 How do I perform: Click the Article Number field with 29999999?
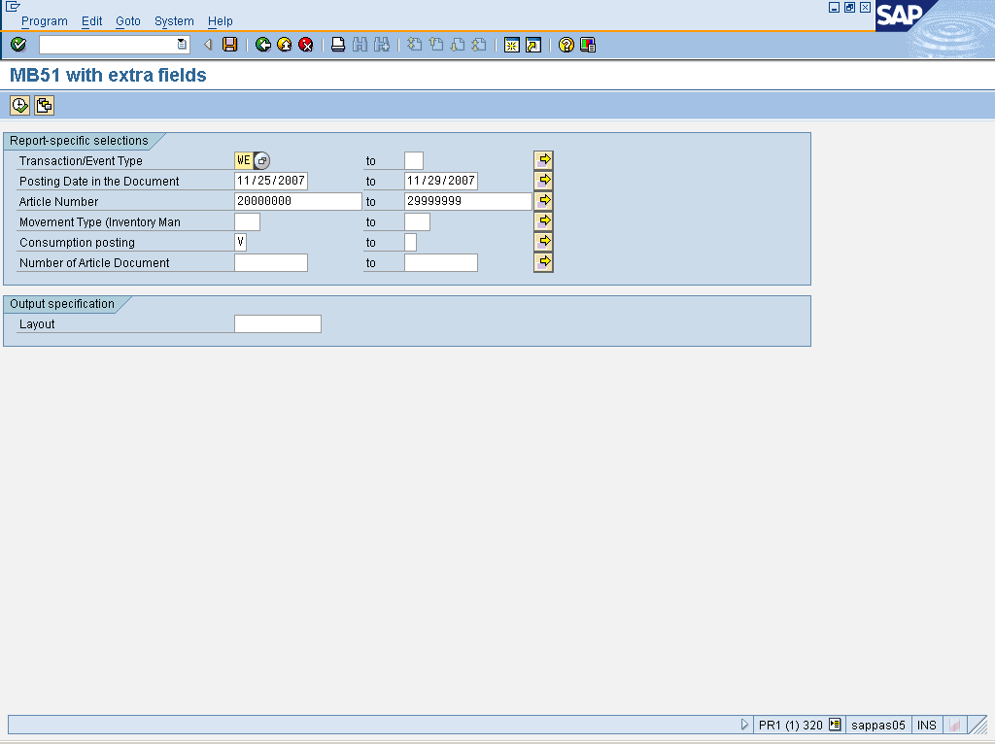click(468, 202)
